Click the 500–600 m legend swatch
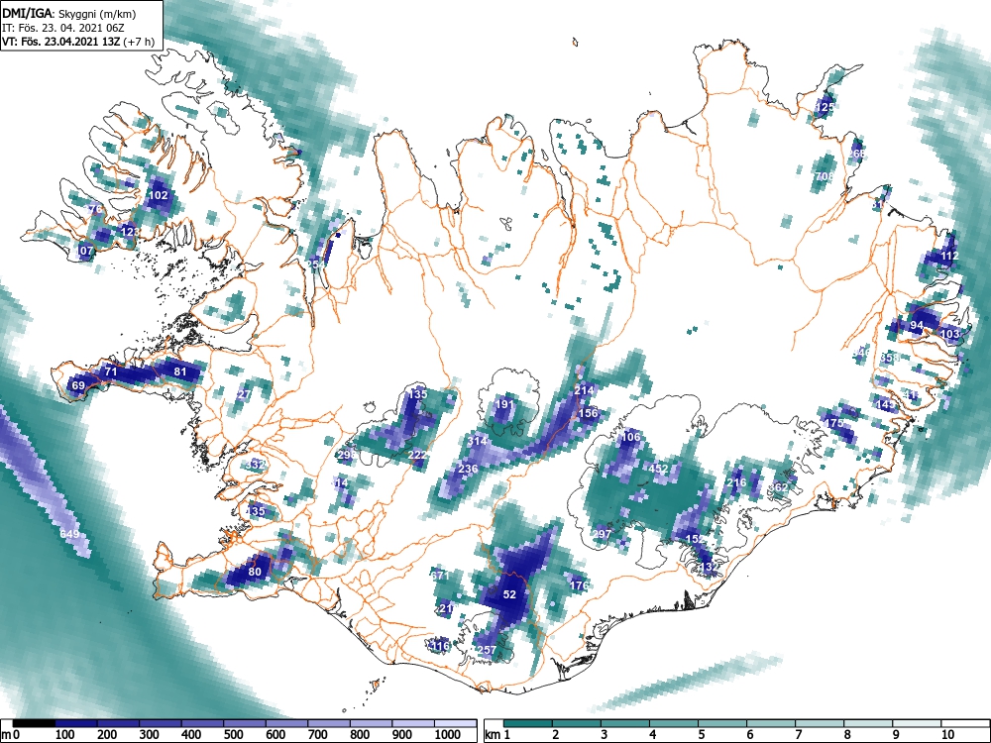This screenshot has height=743, width=991. (245, 723)
